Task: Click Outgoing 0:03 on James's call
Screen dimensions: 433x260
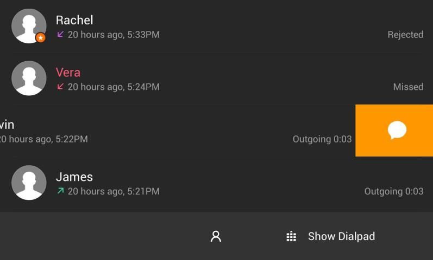Action: [393, 191]
